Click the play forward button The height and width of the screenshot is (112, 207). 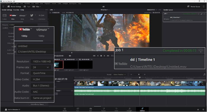(x=104, y=56)
